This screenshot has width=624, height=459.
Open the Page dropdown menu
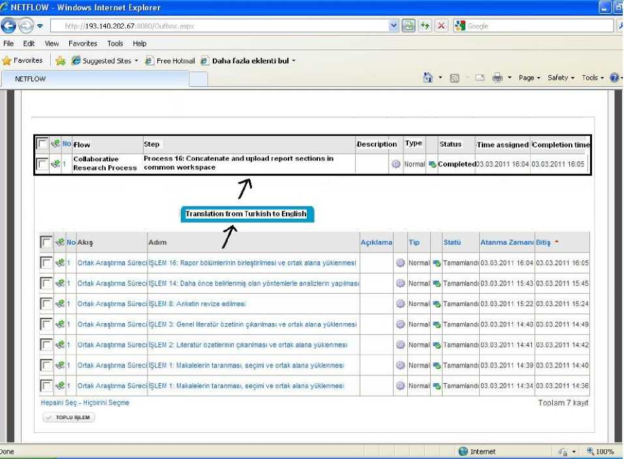[529, 78]
